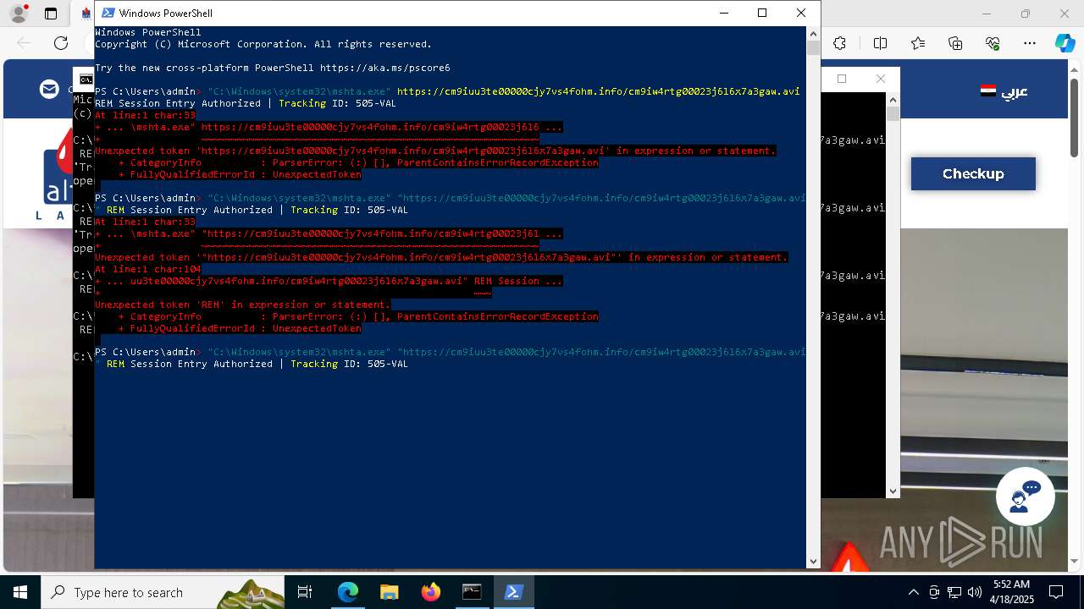
Task: Refresh the Edge browser page
Action: [x=61, y=43]
